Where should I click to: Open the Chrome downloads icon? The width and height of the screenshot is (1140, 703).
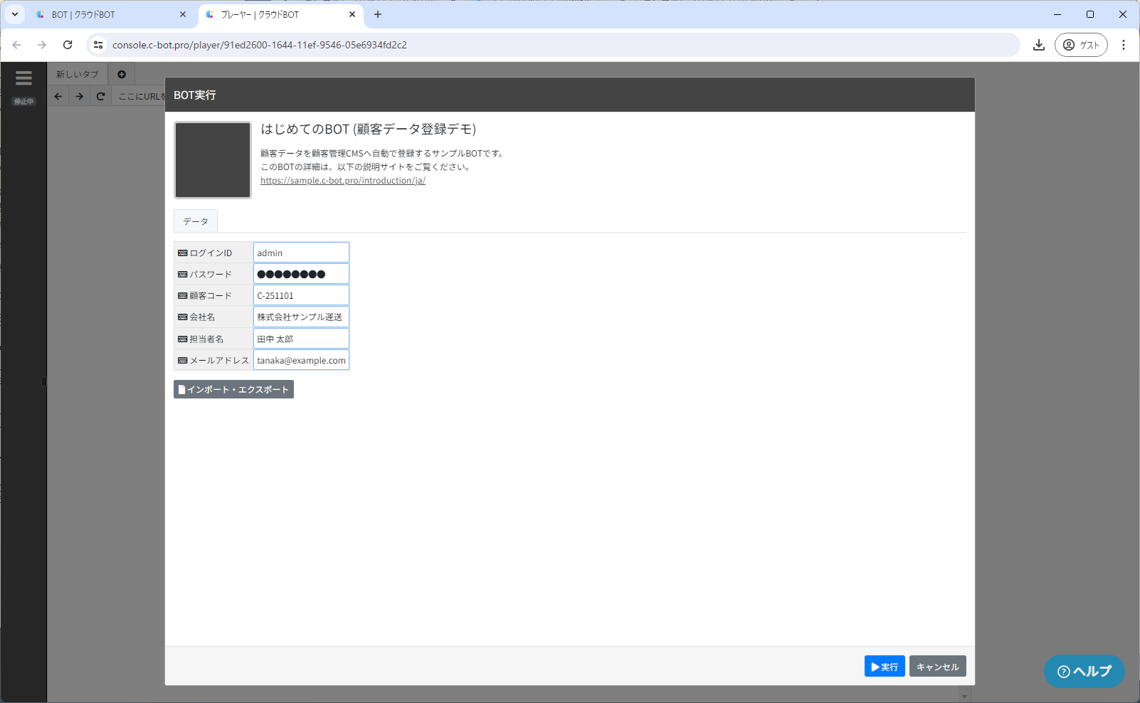1038,45
